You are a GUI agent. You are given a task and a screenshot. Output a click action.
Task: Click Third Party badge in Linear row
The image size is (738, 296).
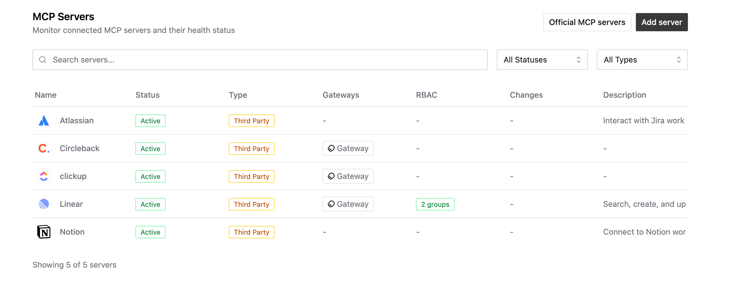251,205
